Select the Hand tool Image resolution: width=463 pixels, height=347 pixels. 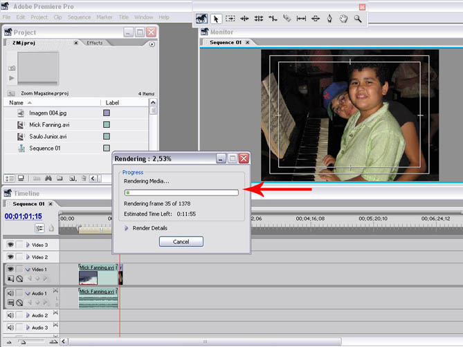[343, 19]
